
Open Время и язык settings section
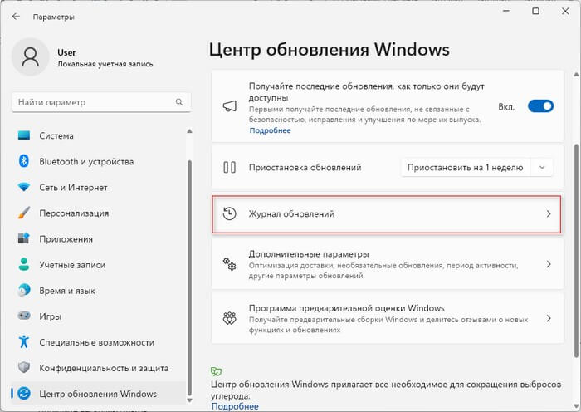click(68, 291)
